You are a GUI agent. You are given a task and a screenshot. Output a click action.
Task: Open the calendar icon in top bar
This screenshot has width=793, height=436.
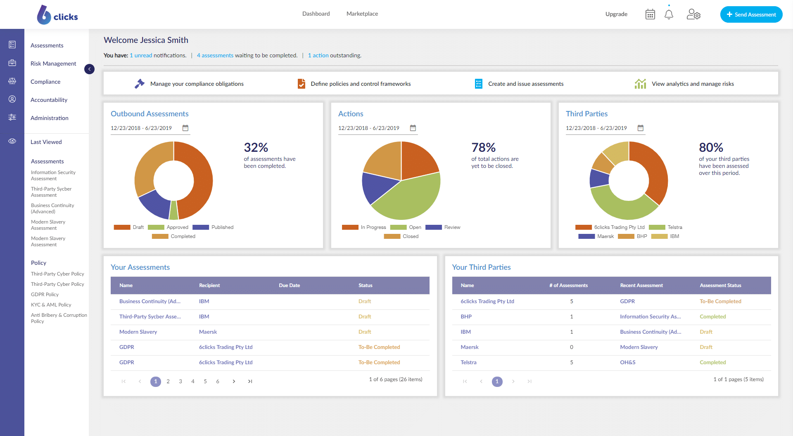click(x=650, y=14)
